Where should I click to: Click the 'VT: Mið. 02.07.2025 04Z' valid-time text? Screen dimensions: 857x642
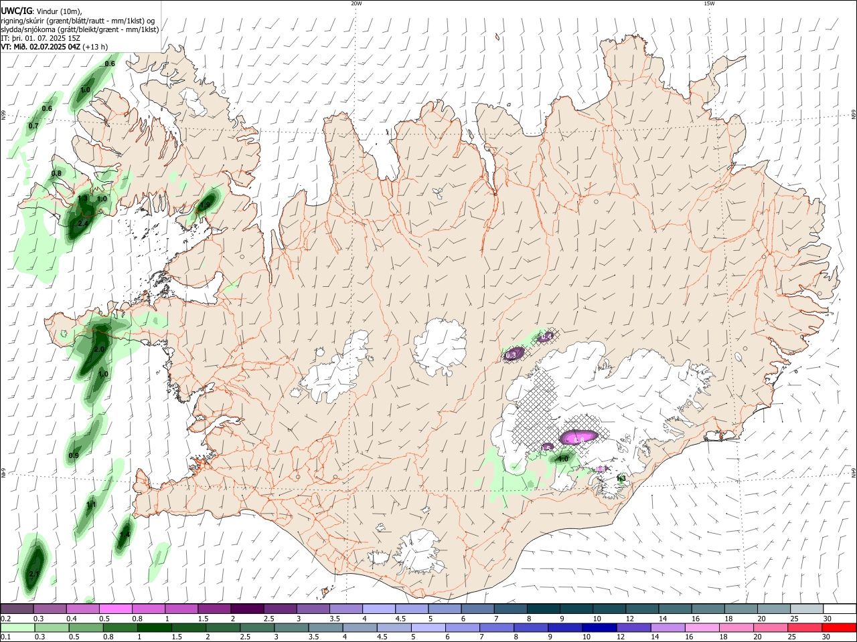tap(41, 47)
